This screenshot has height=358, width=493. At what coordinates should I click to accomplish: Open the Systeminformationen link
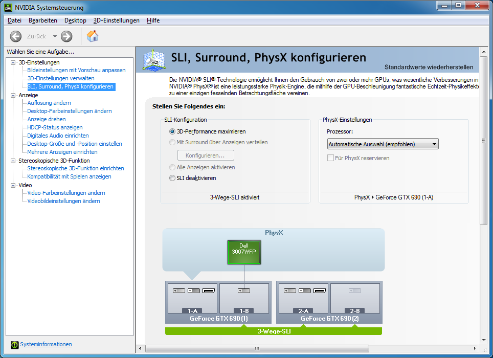46,344
